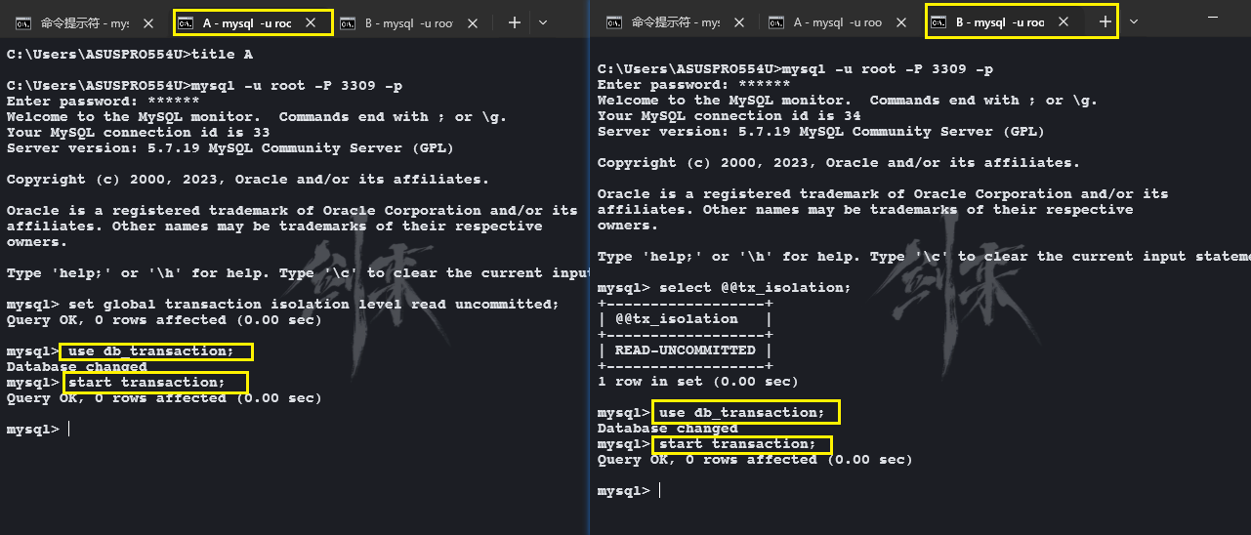Click the terminal icon on left window's B tab
This screenshot has width=1251, height=535.
pyautogui.click(x=348, y=22)
